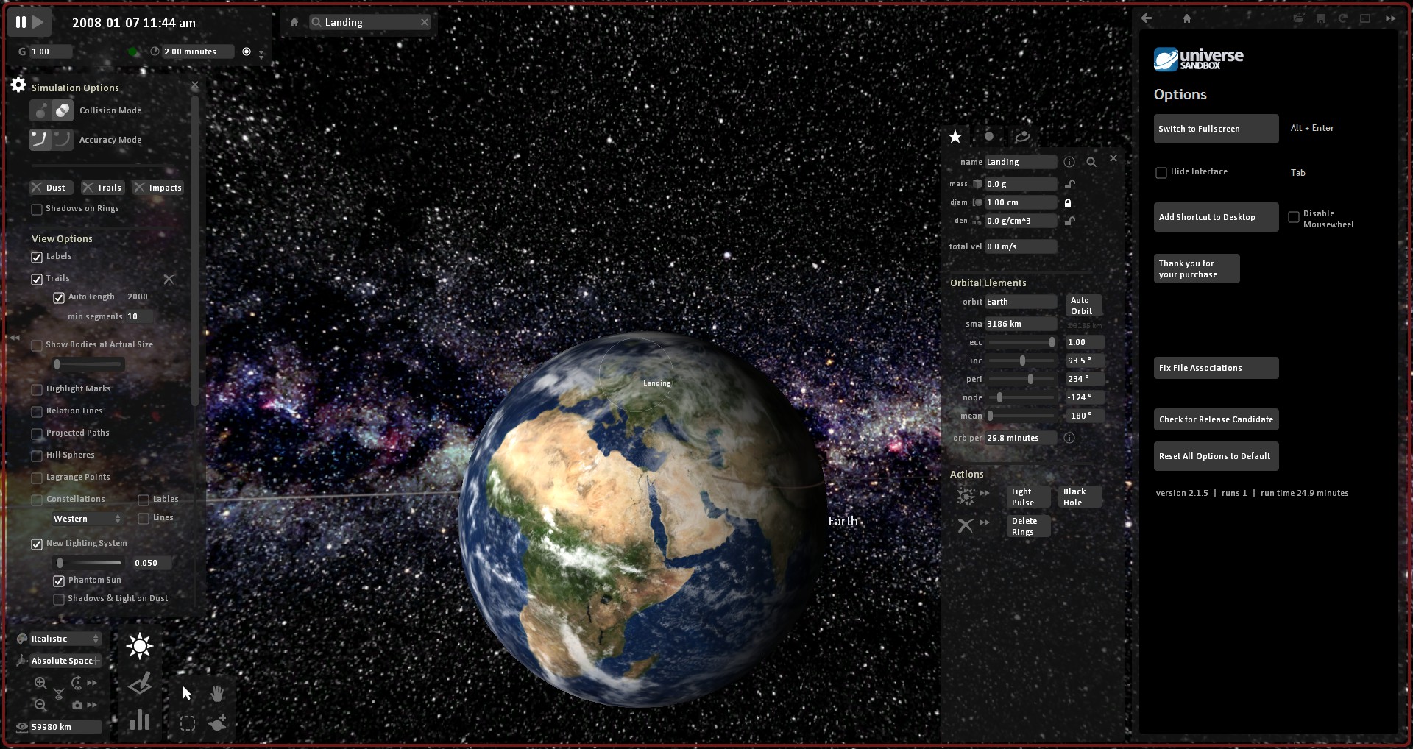Expand explode action options arrows
Viewport: 1413px width, 749px height.
point(985,493)
